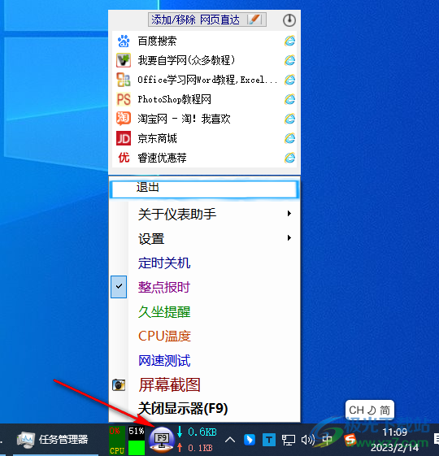Click 我要自学网 site icon
Screen dimensions: 439x456
pos(124,60)
